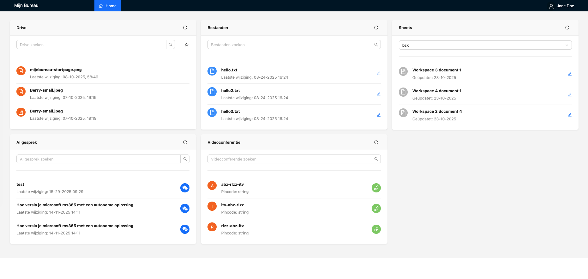The height and width of the screenshot is (279, 588).
Task: Refresh the AI gesprek panel
Action: point(185,143)
